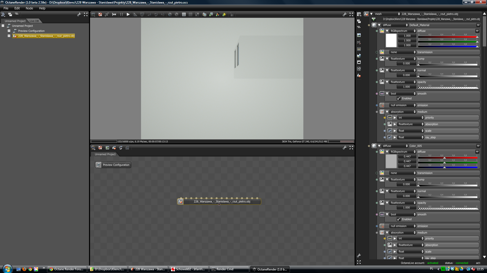Screen dimensions: 487x273
Task: Click the Color_005 gray diffuse color swatch
Action: coord(391,161)
